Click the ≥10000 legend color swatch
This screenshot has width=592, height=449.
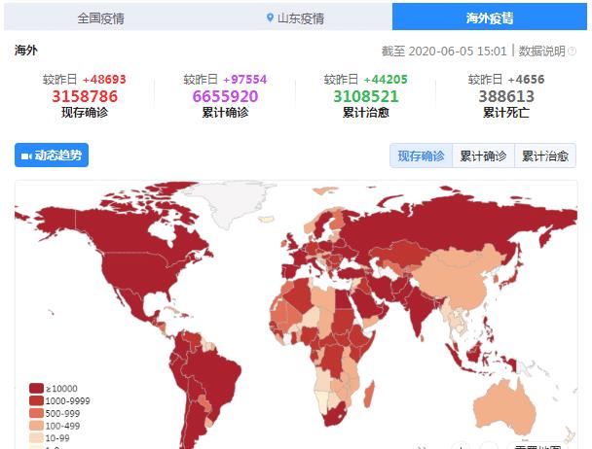point(36,388)
